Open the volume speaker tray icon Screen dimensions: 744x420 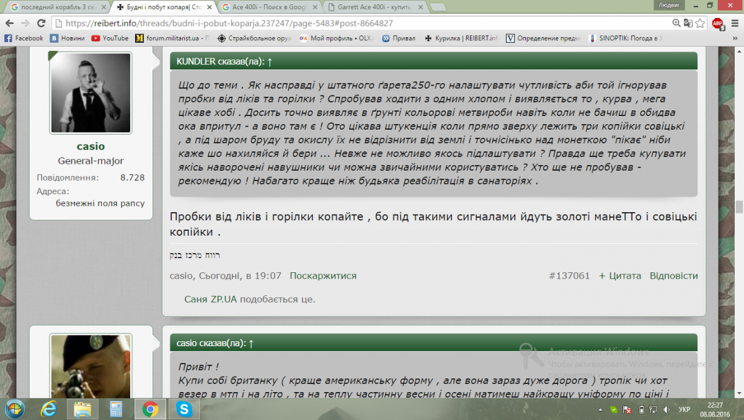tap(666, 409)
